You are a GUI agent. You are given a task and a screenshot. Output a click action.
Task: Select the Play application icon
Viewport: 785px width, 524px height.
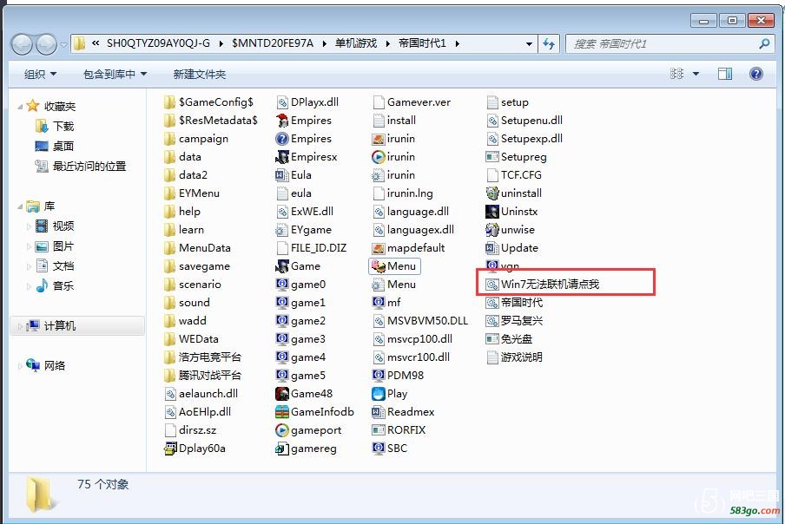379,394
